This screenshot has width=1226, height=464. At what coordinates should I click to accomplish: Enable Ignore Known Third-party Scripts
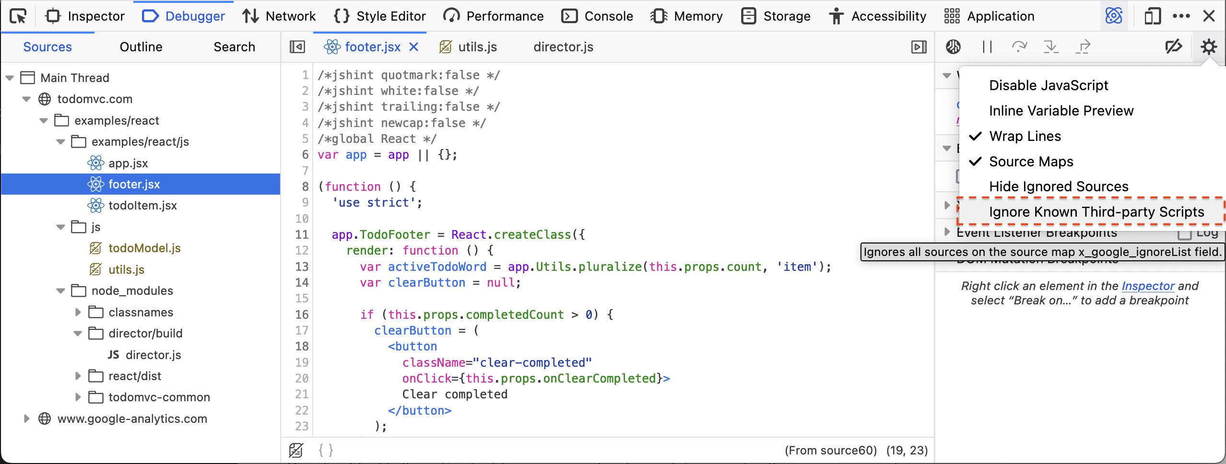pos(1096,212)
